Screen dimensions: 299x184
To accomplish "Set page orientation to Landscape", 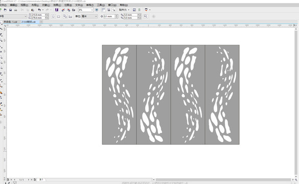I will [59, 16].
